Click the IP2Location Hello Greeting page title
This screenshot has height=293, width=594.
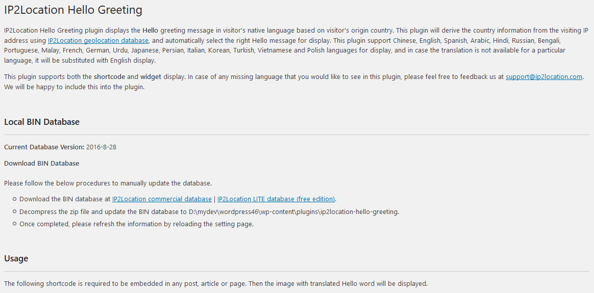(x=73, y=10)
